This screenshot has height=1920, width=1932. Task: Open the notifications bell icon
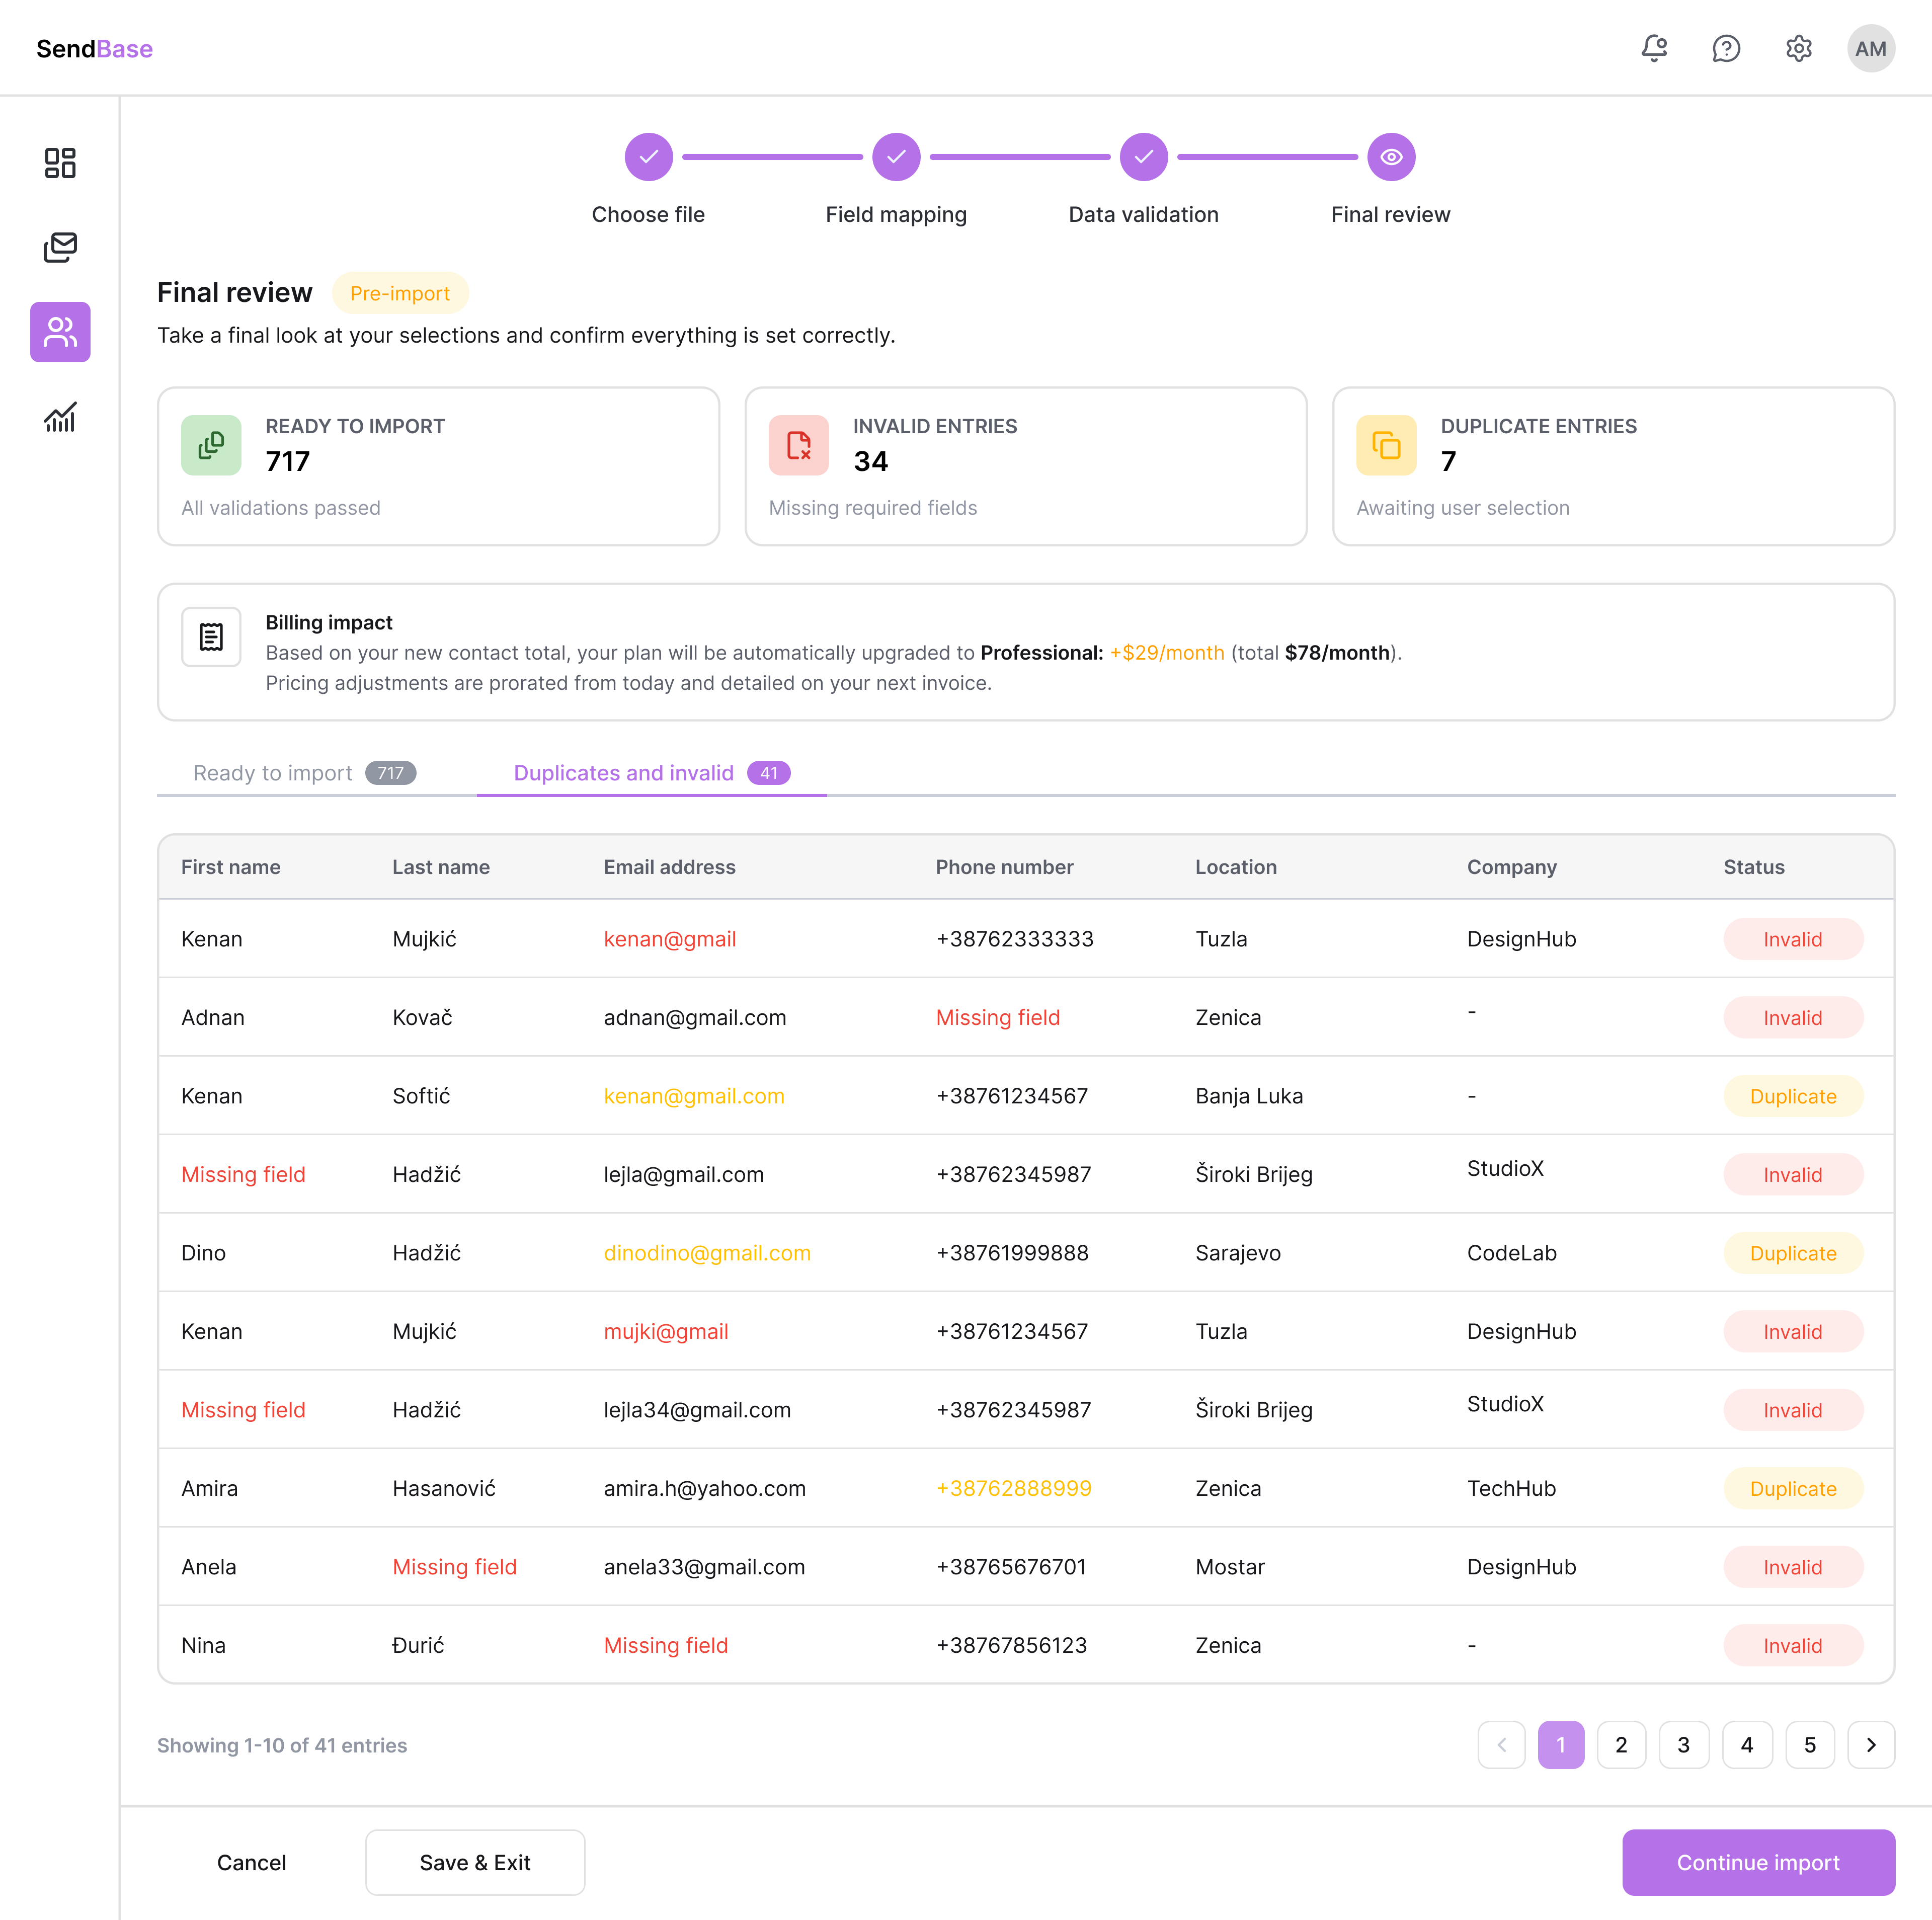(1654, 48)
